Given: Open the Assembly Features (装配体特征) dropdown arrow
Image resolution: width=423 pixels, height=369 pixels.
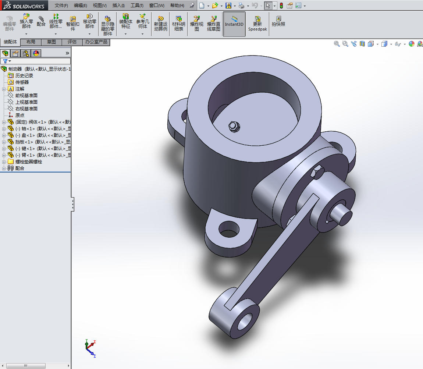Looking at the screenshot, I should (125, 34).
